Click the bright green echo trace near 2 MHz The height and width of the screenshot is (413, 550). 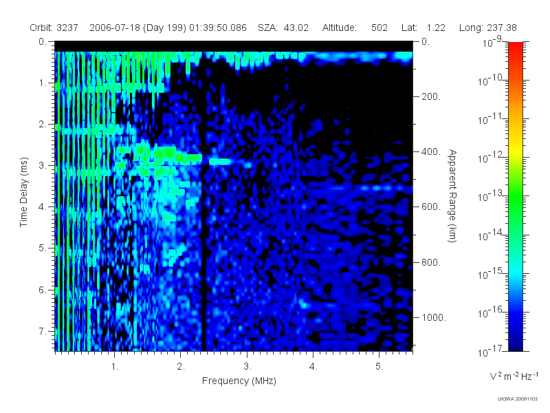click(179, 158)
